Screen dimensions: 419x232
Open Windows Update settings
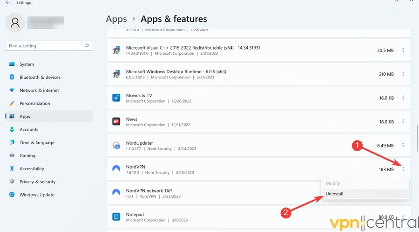tap(49, 195)
